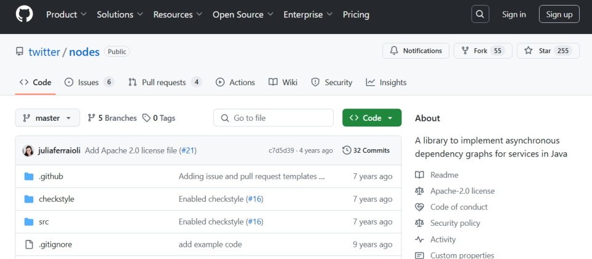Open the green Code dropdown button
The width and height of the screenshot is (592, 259).
(x=372, y=118)
